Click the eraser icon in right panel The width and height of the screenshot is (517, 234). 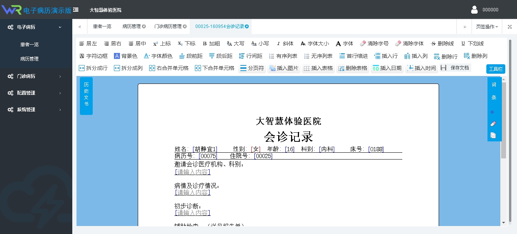[x=493, y=124]
